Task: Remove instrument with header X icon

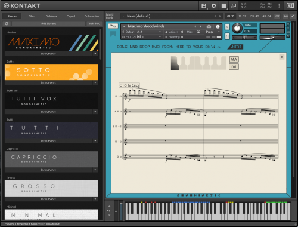Action: point(288,24)
